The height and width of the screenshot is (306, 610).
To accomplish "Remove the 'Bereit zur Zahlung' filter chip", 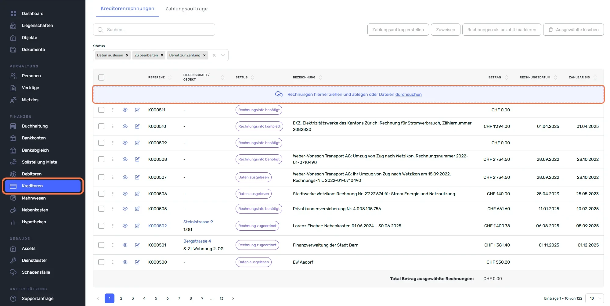I will coord(204,55).
